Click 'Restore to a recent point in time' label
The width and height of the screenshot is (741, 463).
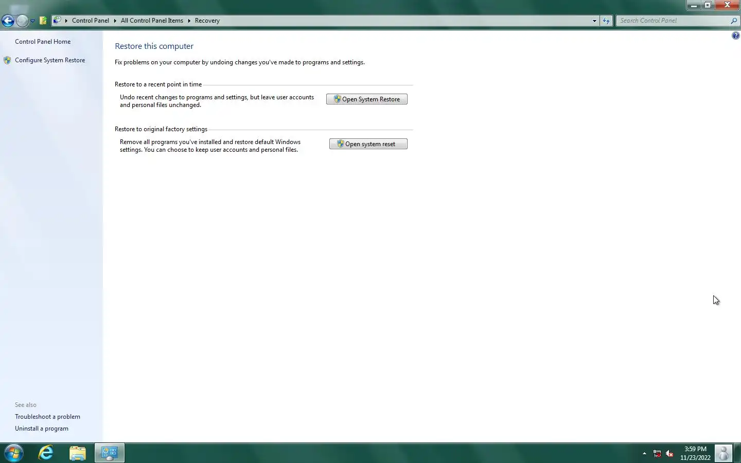click(158, 84)
